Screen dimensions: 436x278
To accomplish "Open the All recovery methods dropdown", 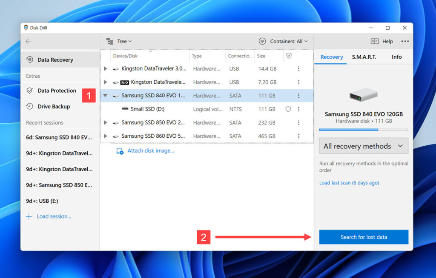I will click(363, 146).
